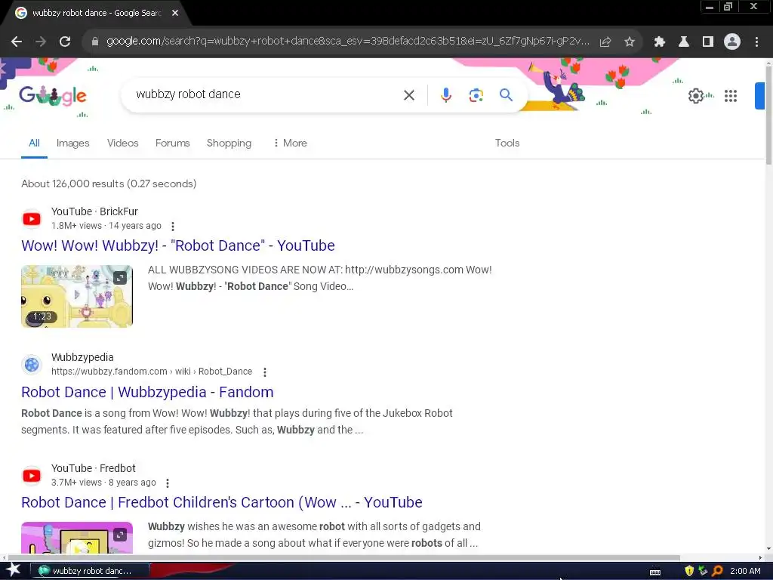Click the vertical page scrollbar

point(768,115)
